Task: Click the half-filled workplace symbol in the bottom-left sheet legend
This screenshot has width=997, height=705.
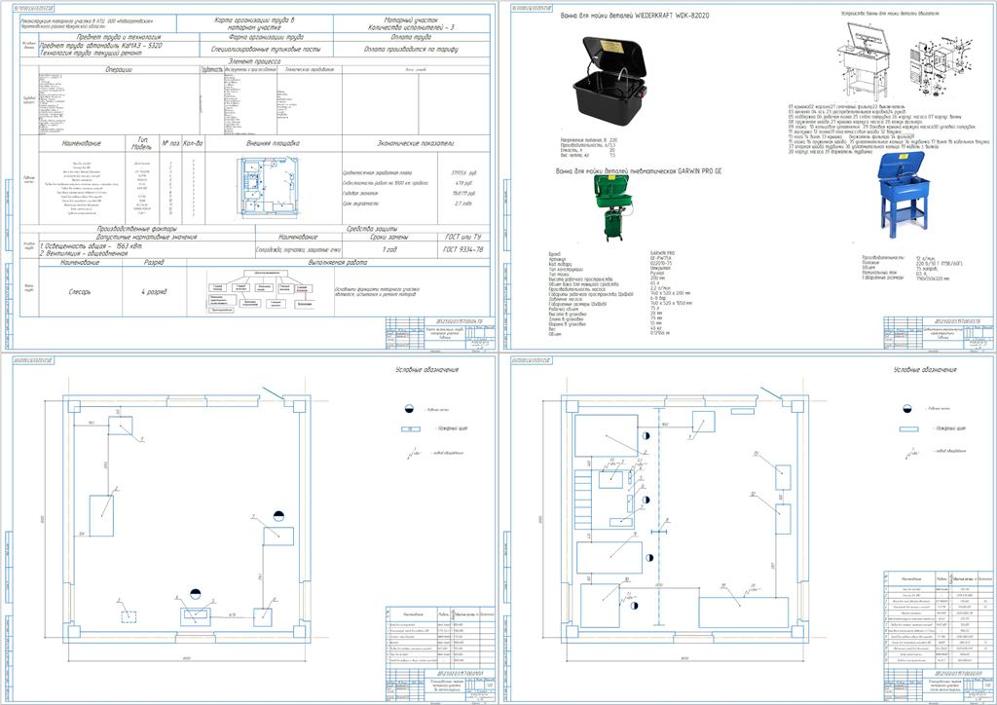Action: click(x=410, y=408)
